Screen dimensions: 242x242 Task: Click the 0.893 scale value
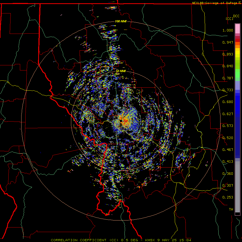pos(228,54)
